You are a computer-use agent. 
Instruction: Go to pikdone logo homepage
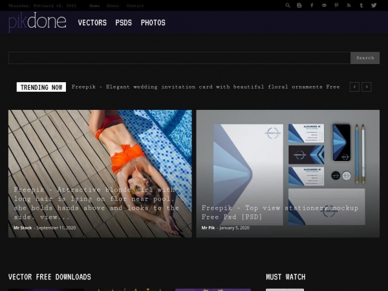(37, 22)
